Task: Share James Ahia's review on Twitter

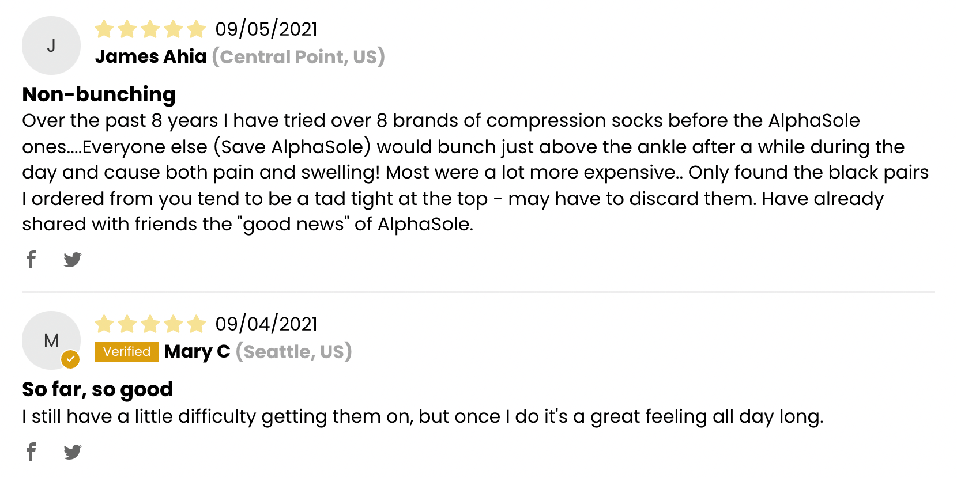Action: 73,260
